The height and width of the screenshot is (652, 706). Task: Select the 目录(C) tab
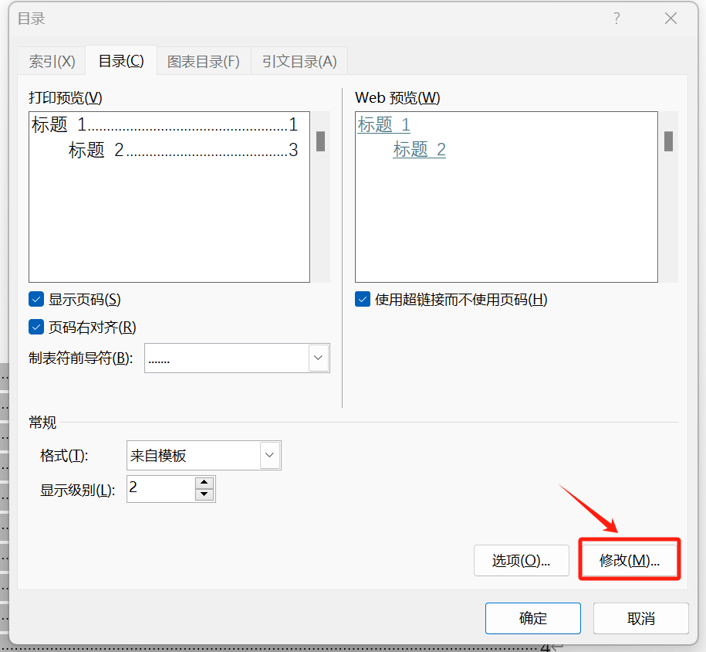[x=121, y=62]
